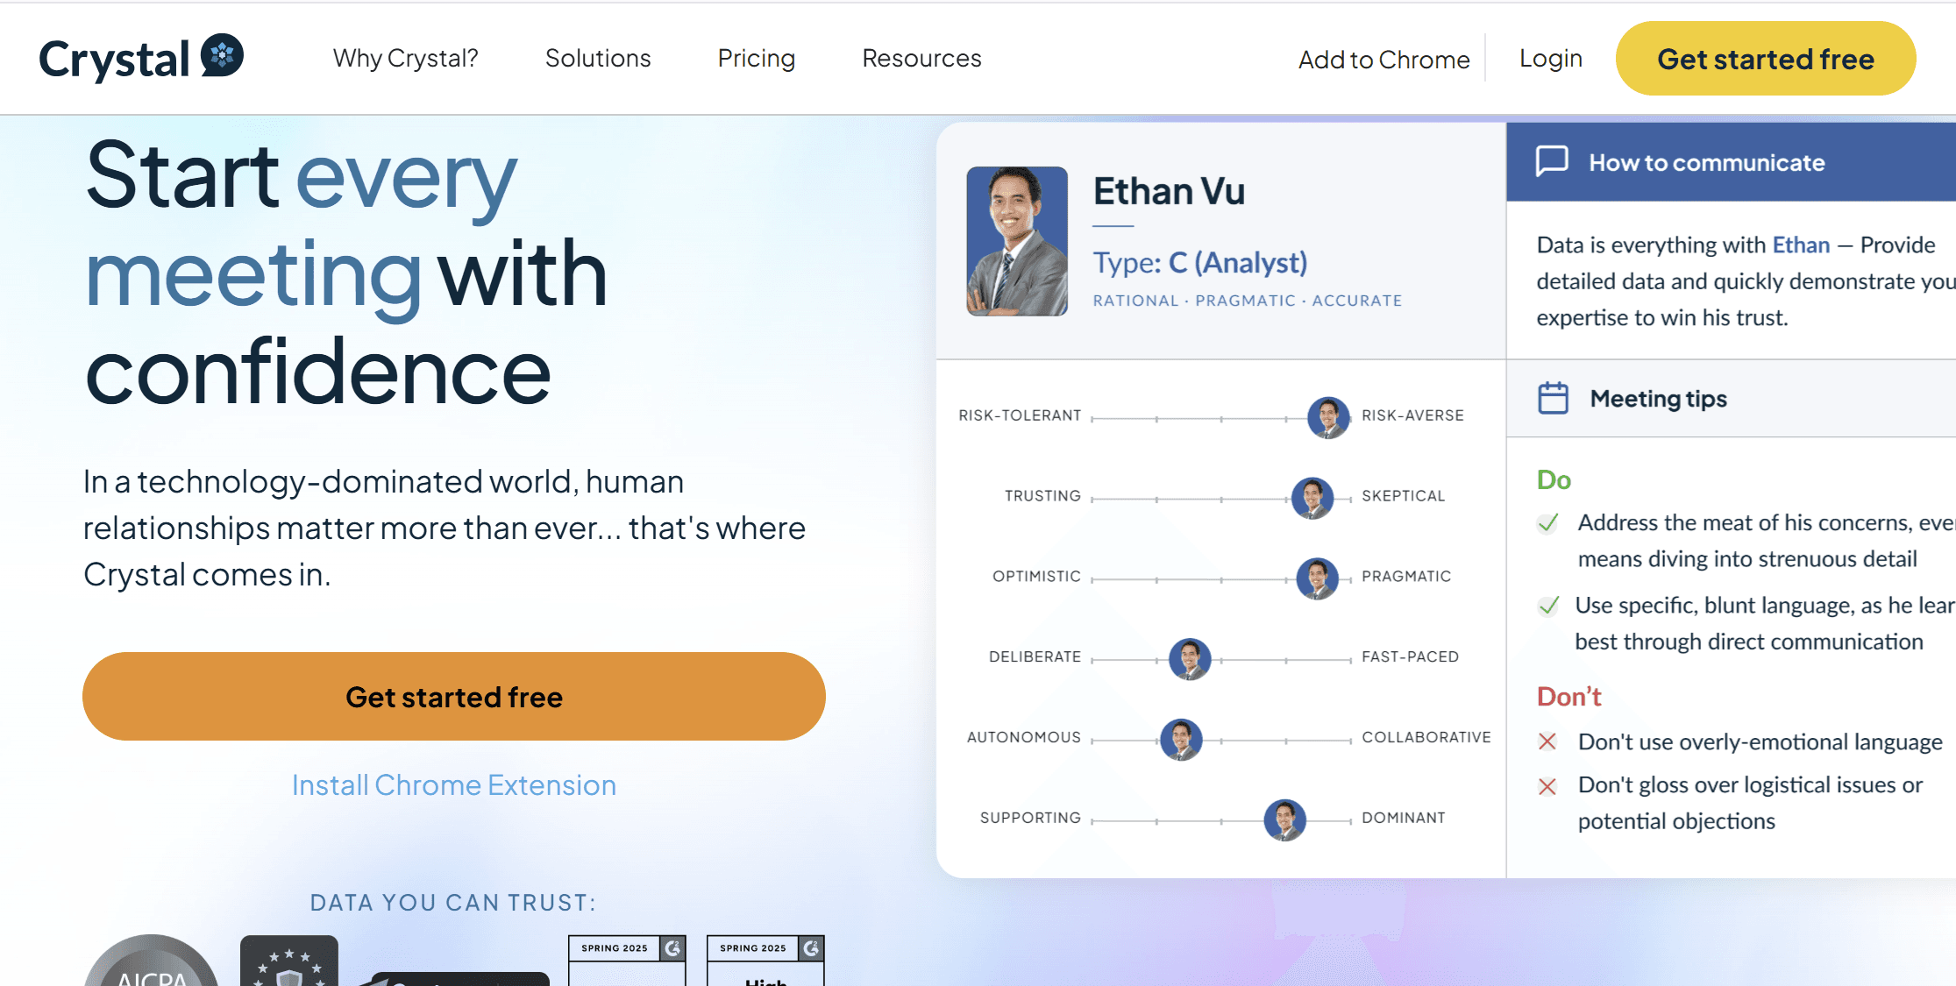Click green checkmark beside Address the meat
The height and width of the screenshot is (986, 1956).
1548,523
